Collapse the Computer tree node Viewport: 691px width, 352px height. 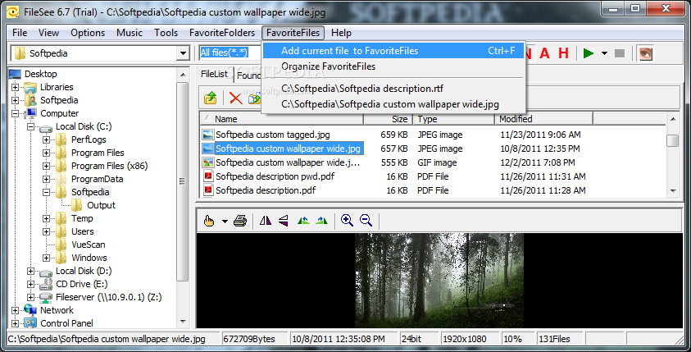(15, 113)
